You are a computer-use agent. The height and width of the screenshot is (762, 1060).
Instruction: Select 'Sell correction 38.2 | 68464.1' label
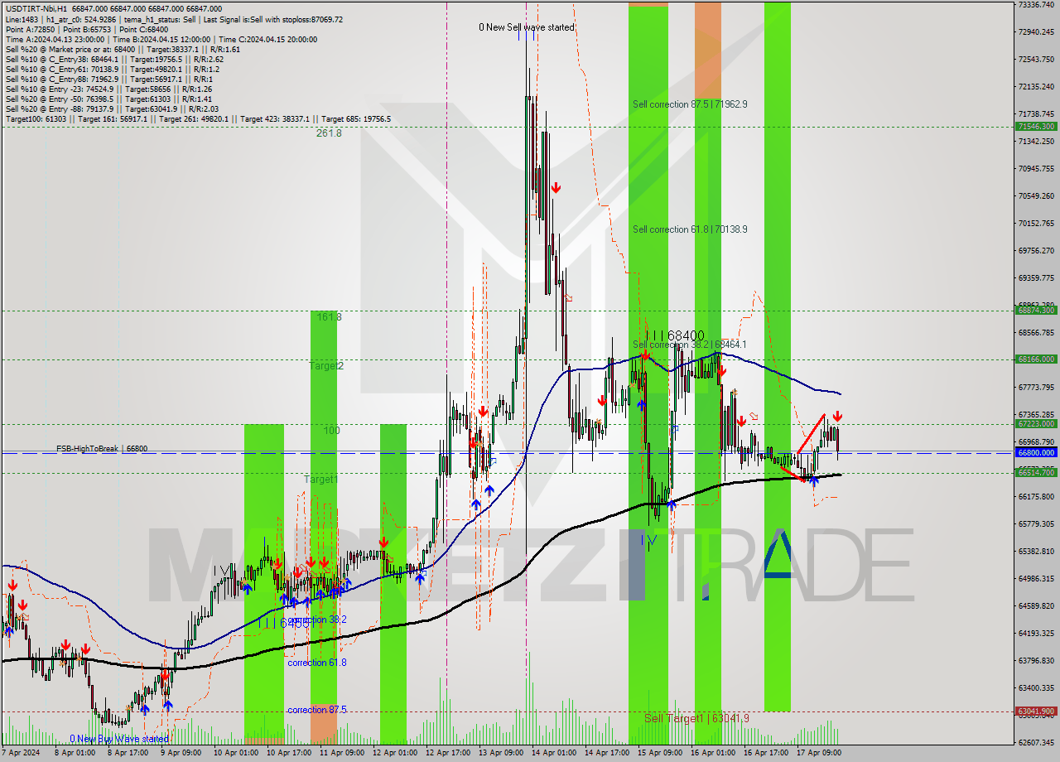(x=690, y=345)
